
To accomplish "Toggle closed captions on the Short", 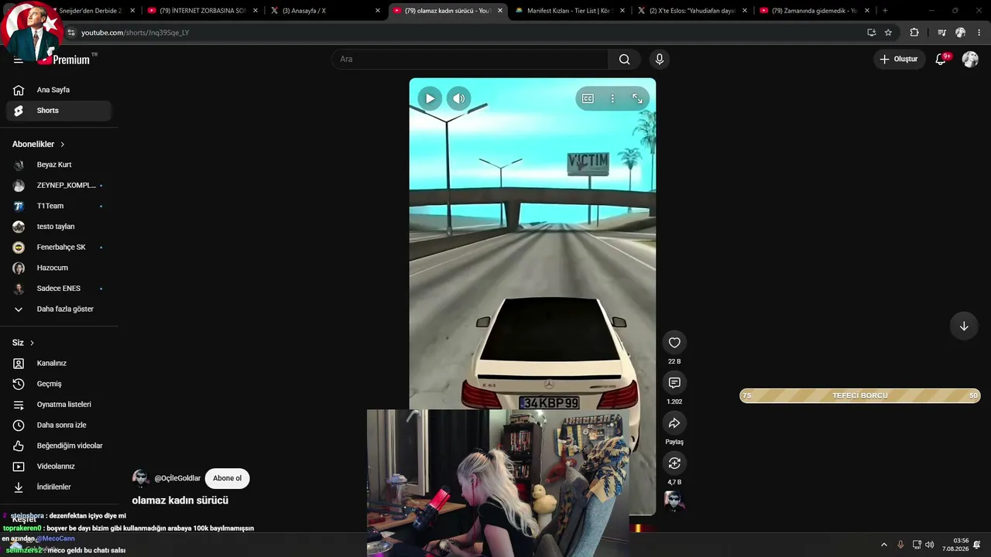I will click(x=588, y=98).
